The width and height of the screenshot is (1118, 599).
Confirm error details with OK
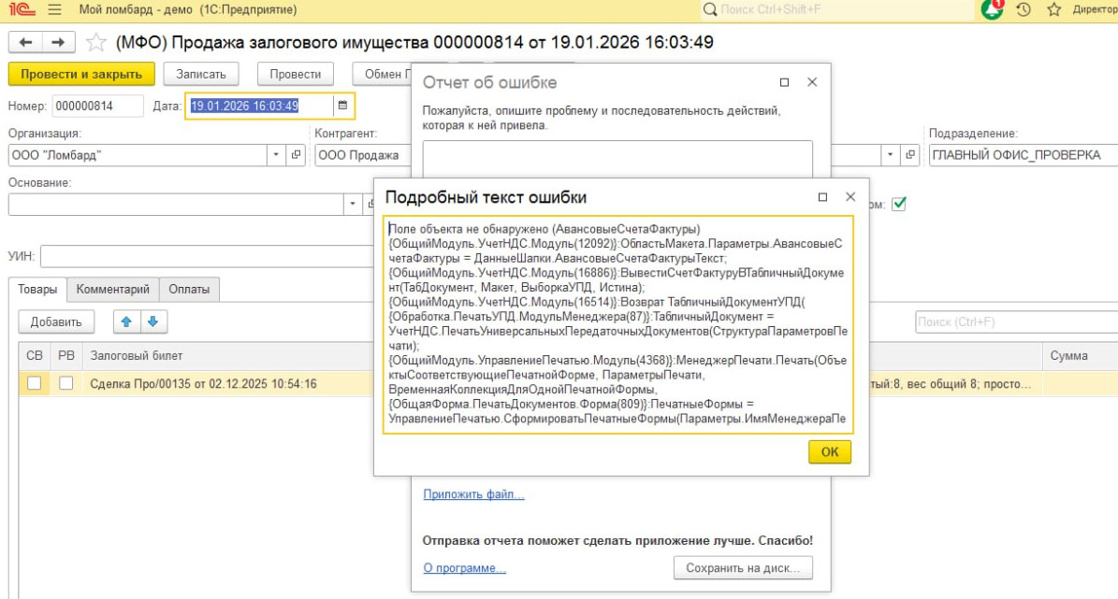click(829, 451)
